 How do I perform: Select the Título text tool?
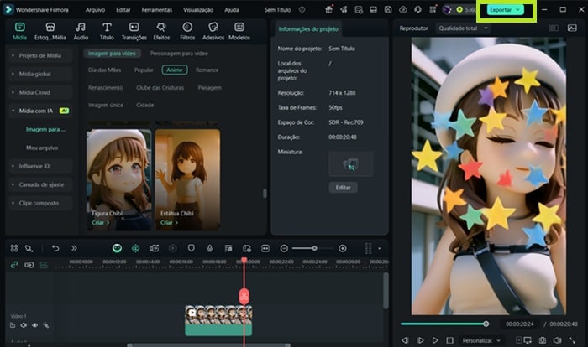tap(107, 31)
